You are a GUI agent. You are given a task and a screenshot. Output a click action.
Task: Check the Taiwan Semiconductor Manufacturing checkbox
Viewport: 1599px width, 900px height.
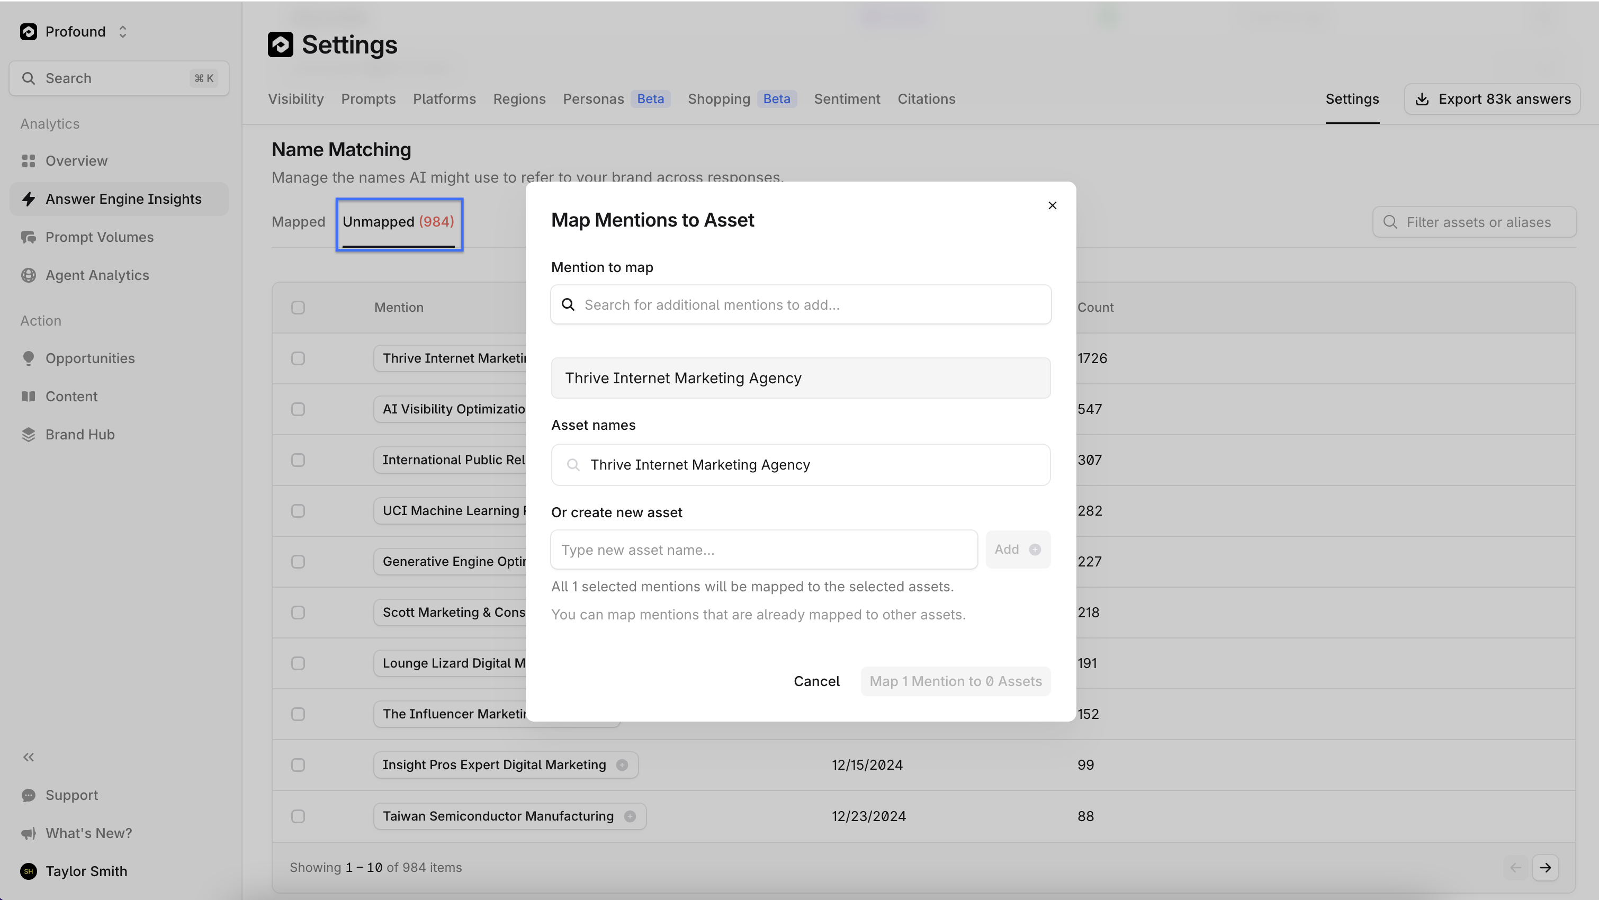point(298,816)
